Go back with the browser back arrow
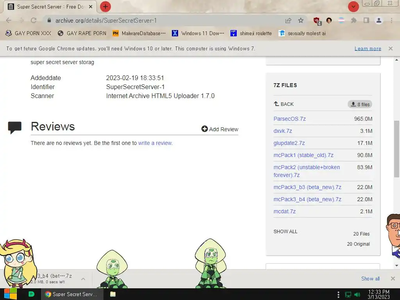 9,20
